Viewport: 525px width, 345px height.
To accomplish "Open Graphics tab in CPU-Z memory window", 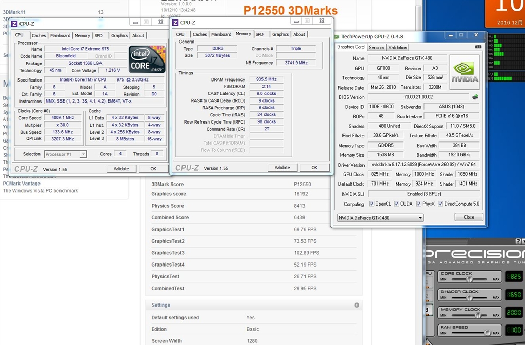I will [x=280, y=34].
